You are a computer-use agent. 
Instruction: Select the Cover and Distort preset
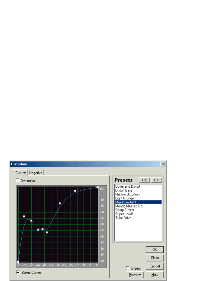[x=128, y=186]
